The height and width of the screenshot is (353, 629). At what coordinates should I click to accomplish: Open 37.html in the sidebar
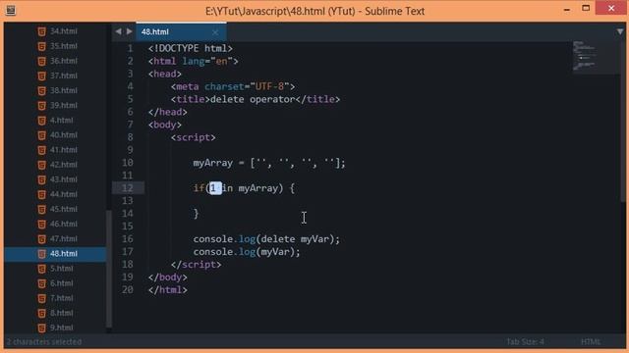click(63, 76)
